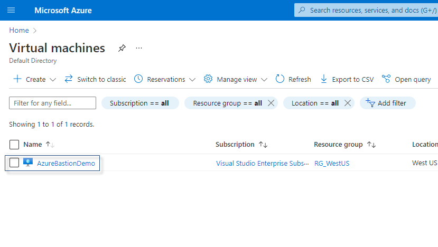Pin Virtual machines to dashboard
Viewport: 438px width, 247px height.
pyautogui.click(x=122, y=48)
